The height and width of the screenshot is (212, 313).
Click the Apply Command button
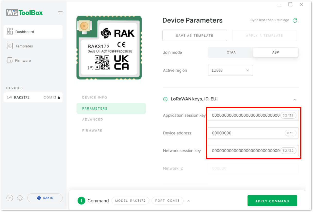[272, 201]
